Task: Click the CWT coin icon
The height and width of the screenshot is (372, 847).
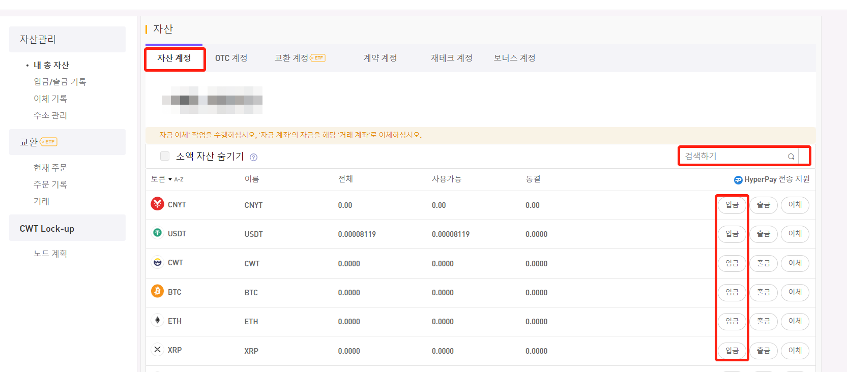Action: (x=157, y=262)
